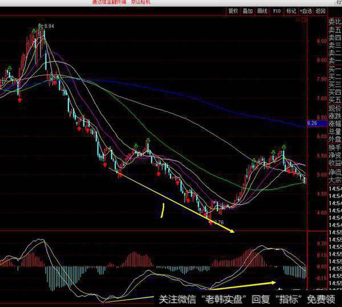The width and height of the screenshot is (342, 307).
Task: Click the red buy arrow at 3.76 low
Action: click(x=211, y=223)
